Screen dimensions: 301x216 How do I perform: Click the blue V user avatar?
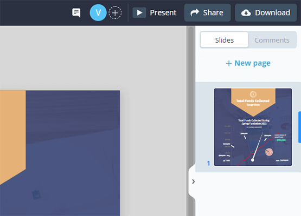[98, 12]
